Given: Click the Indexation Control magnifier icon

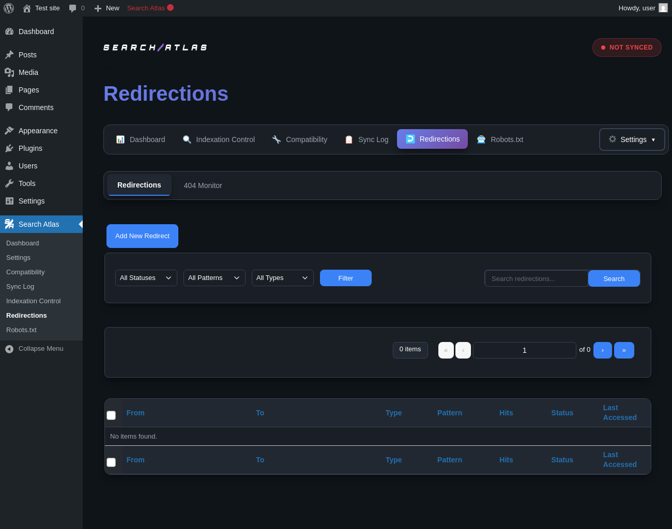Looking at the screenshot, I should pos(187,139).
